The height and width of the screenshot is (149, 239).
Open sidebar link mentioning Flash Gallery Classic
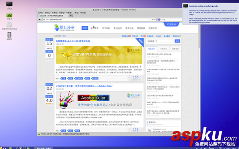click(x=163, y=88)
